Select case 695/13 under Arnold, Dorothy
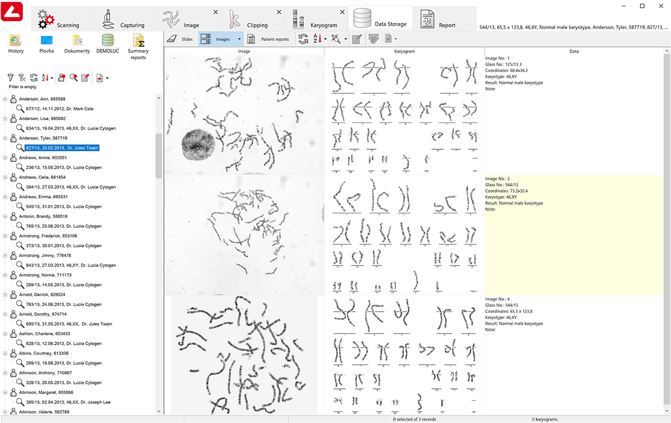 (69, 324)
